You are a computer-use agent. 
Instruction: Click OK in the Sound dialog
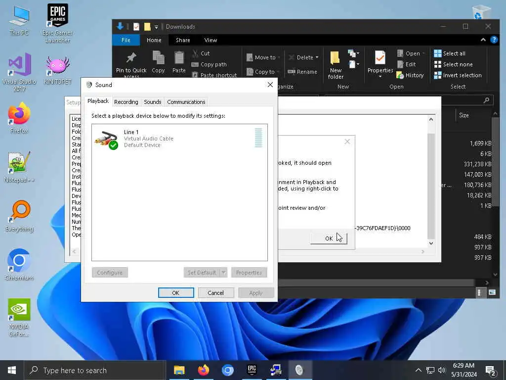point(176,293)
